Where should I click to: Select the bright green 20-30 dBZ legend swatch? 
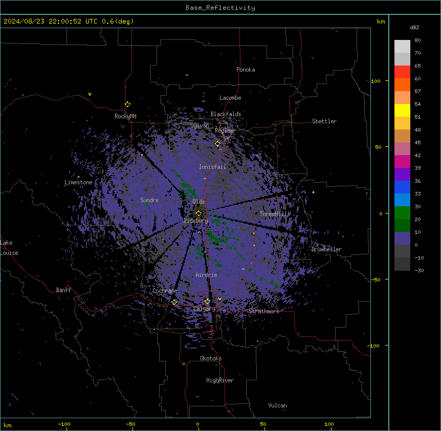click(x=402, y=213)
